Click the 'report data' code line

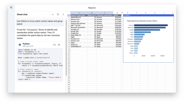click(x=24, y=79)
